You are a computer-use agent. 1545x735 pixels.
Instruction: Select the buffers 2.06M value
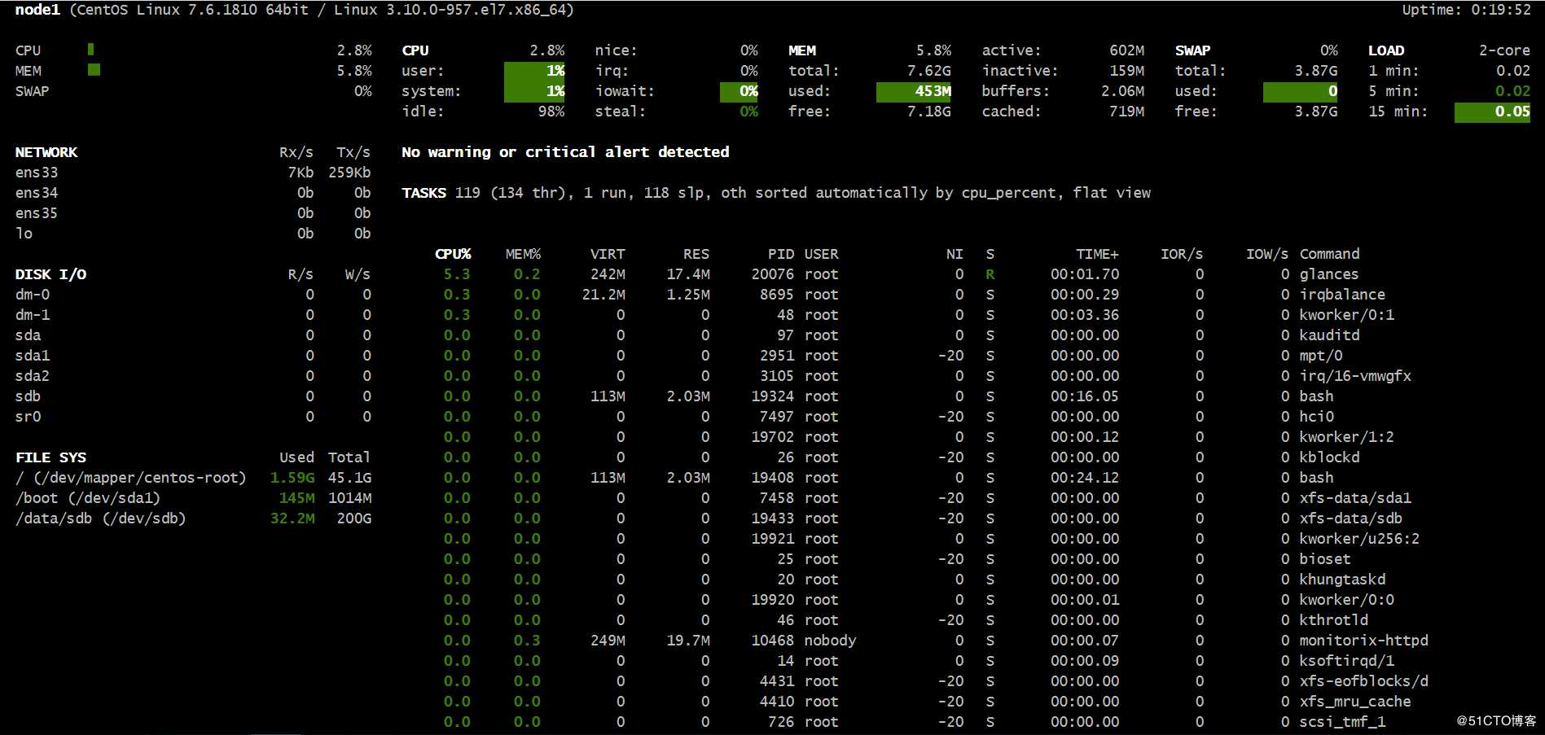click(1122, 91)
